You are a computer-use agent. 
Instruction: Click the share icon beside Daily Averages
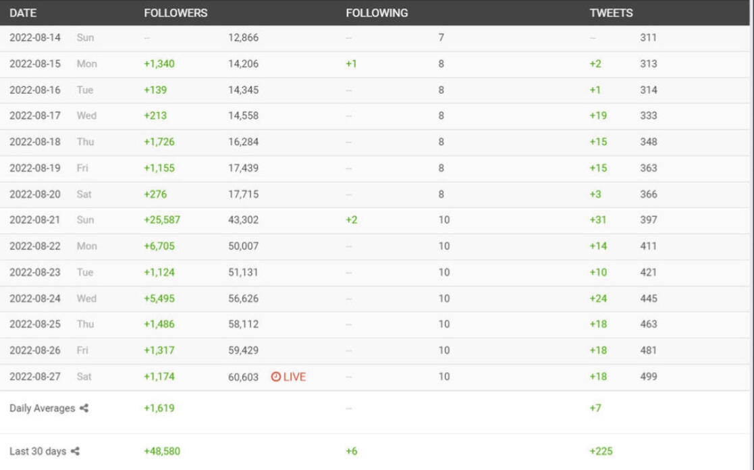[x=84, y=409]
